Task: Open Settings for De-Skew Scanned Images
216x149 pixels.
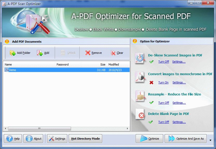Action: coord(179,62)
